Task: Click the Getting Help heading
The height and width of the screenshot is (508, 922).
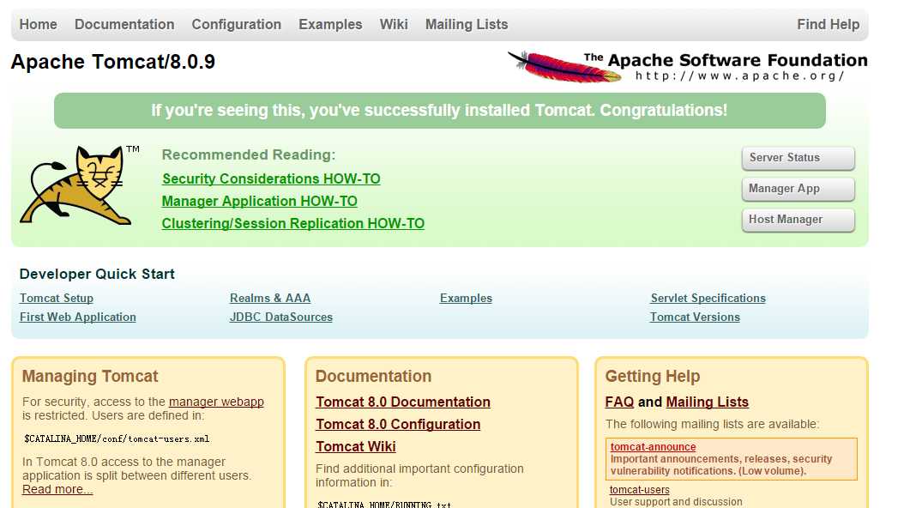Action: [653, 376]
